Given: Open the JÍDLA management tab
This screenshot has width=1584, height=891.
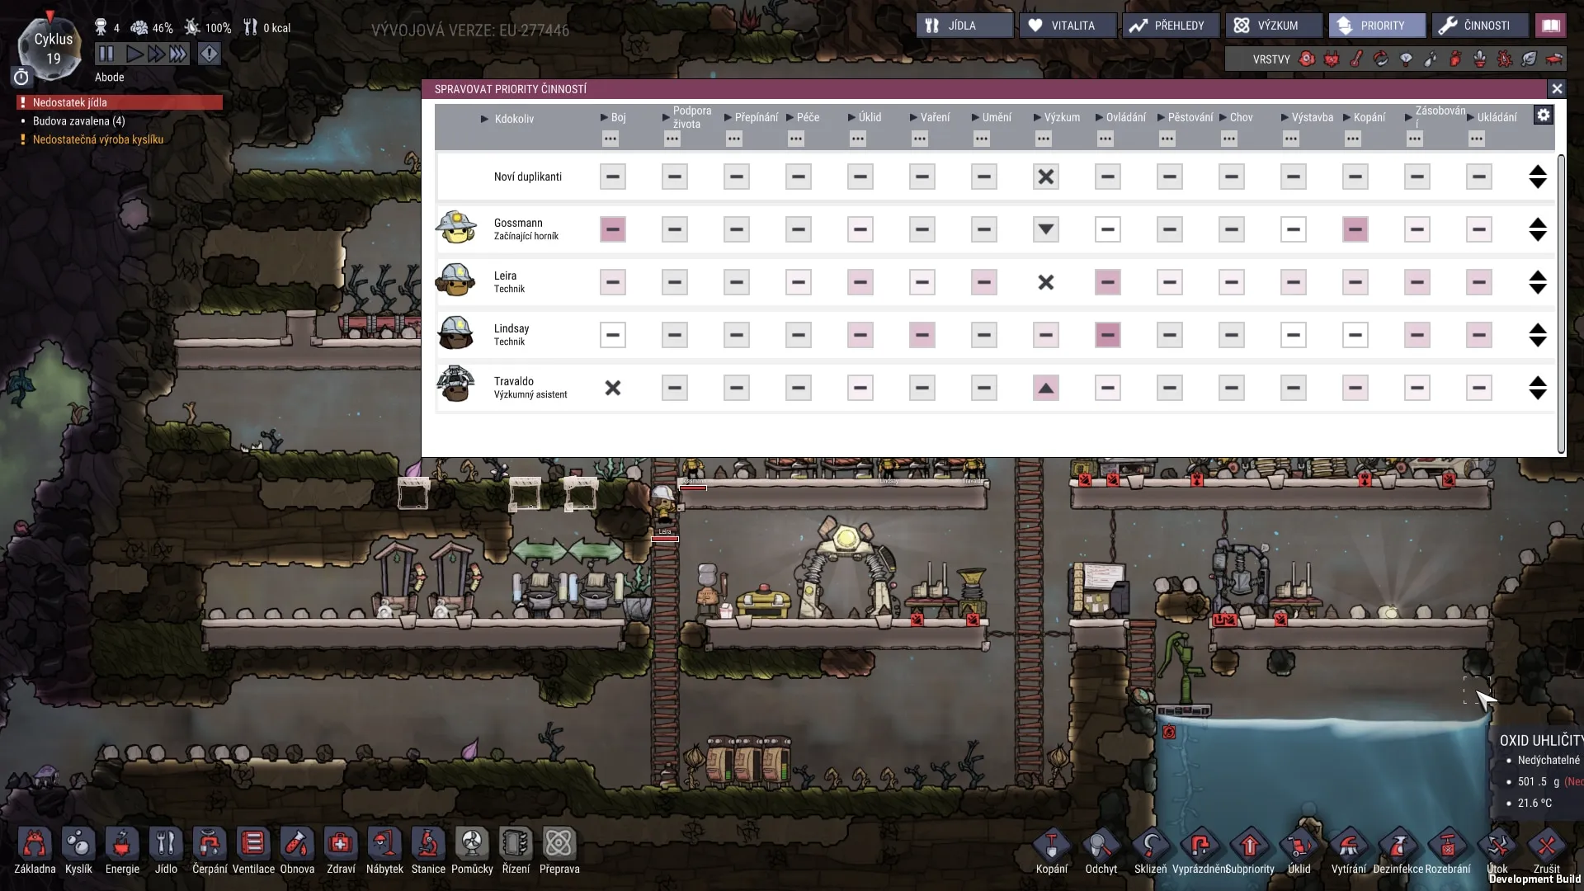Looking at the screenshot, I should [964, 26].
